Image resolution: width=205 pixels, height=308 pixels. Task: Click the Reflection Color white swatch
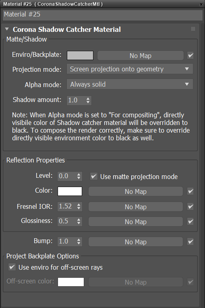(x=70, y=191)
